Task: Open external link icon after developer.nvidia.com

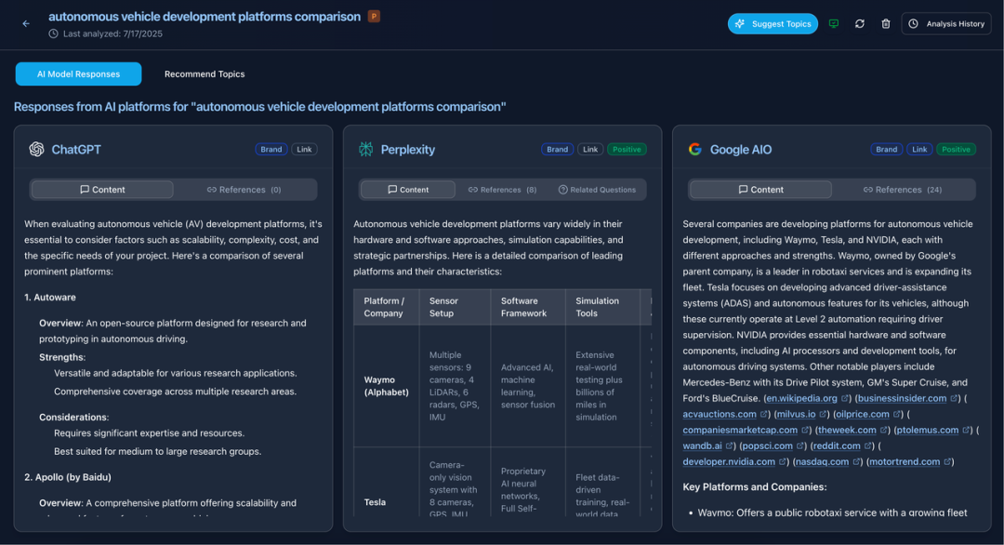Action: [x=782, y=461]
